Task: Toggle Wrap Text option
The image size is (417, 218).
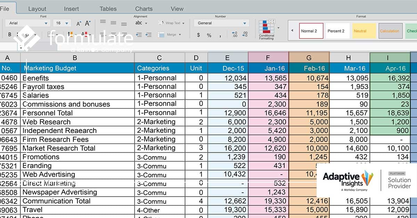Action: click(x=171, y=23)
